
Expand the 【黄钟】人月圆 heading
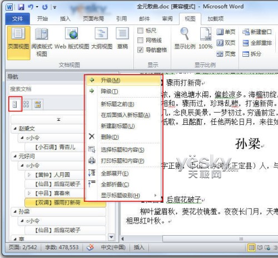[29, 175]
